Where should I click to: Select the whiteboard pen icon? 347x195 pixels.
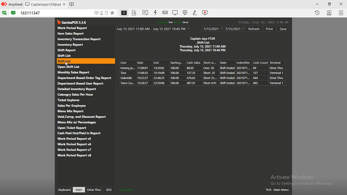click(195, 13)
